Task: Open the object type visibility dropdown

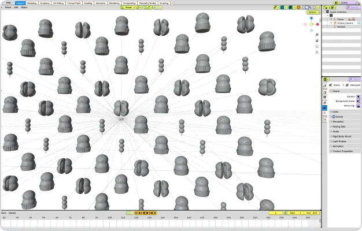Action: tap(276, 8)
